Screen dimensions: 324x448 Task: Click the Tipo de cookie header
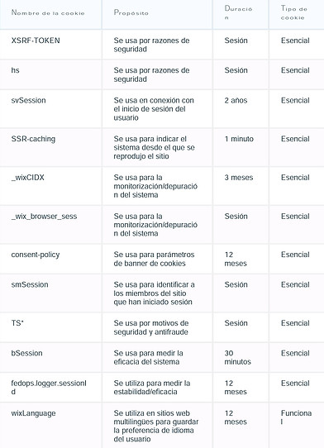(294, 13)
